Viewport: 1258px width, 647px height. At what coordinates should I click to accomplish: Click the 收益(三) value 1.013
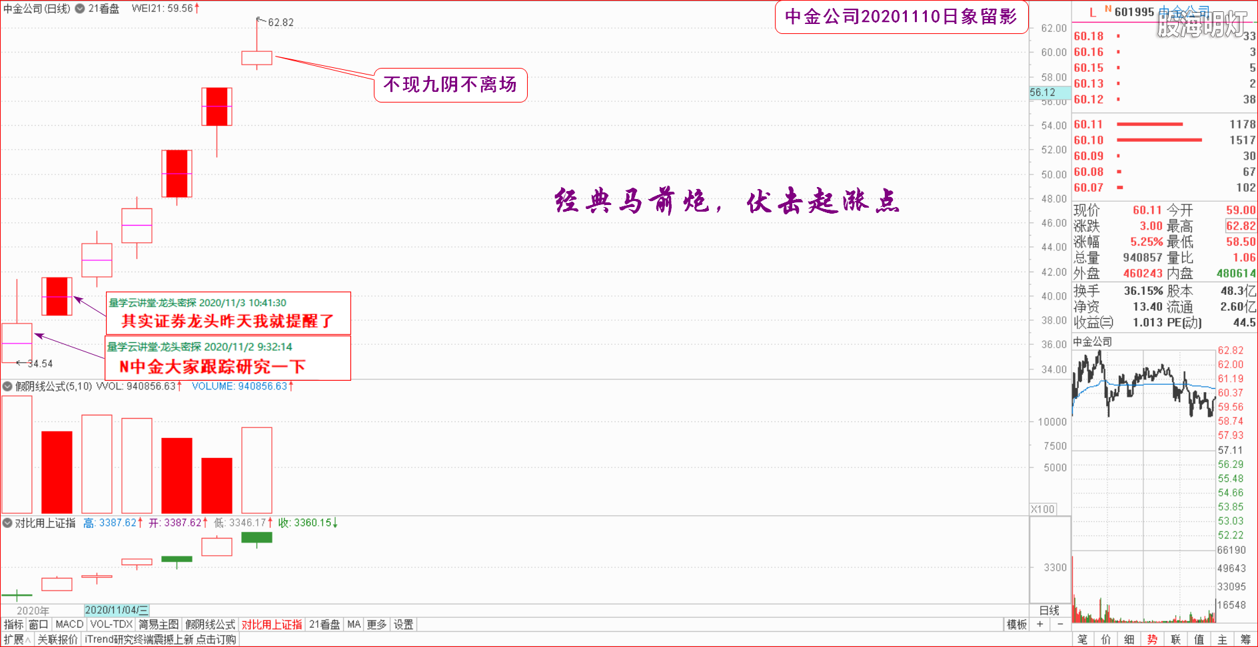point(1147,323)
